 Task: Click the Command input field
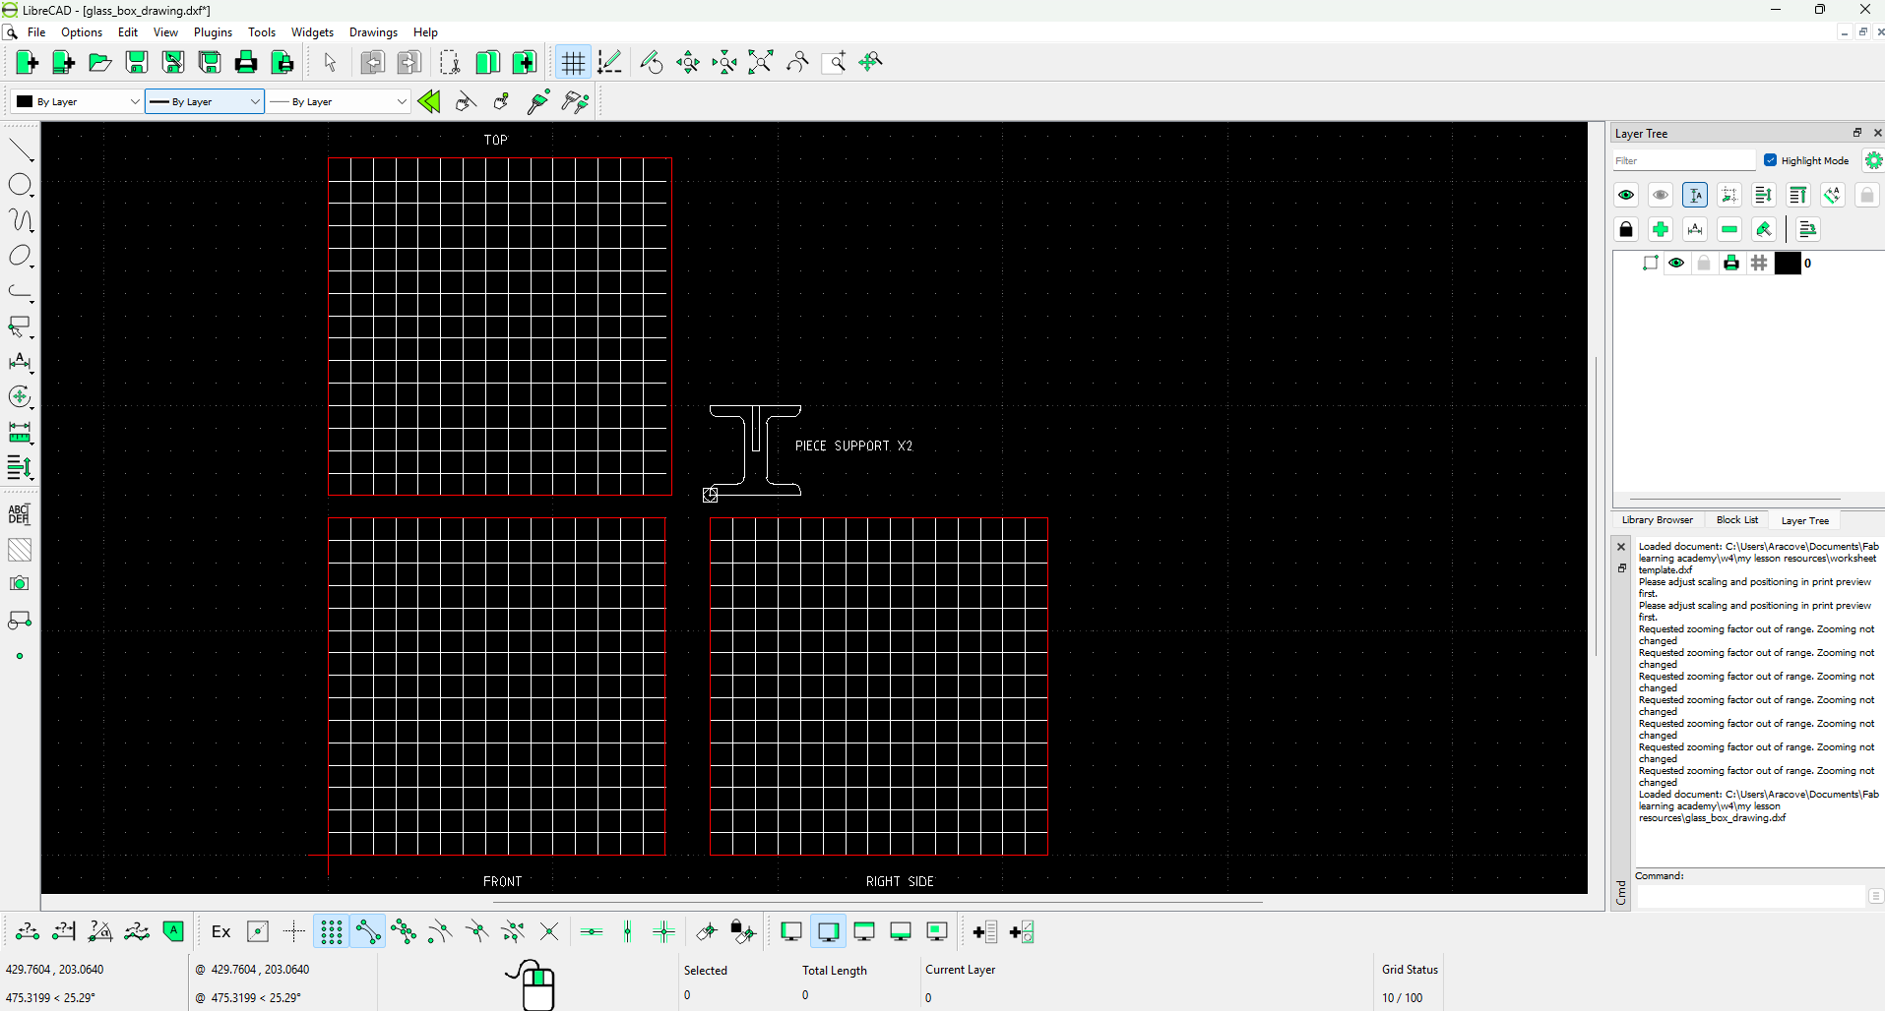point(1750,896)
